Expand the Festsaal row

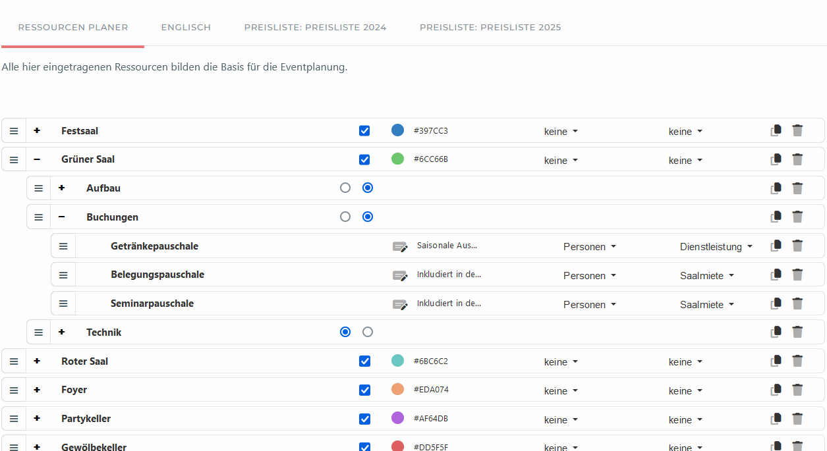click(37, 131)
